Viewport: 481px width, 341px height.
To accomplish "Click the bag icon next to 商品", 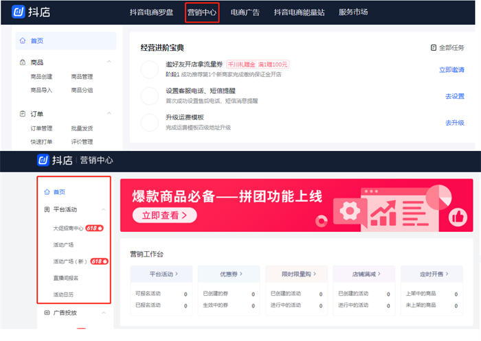I will coord(23,62).
